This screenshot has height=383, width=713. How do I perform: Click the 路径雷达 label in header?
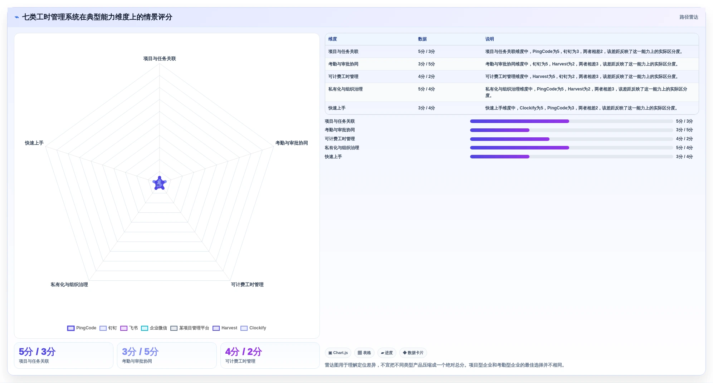pyautogui.click(x=689, y=17)
